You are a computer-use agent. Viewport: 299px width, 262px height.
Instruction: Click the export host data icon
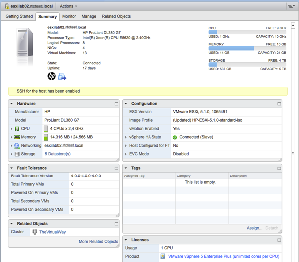(x=62, y=76)
